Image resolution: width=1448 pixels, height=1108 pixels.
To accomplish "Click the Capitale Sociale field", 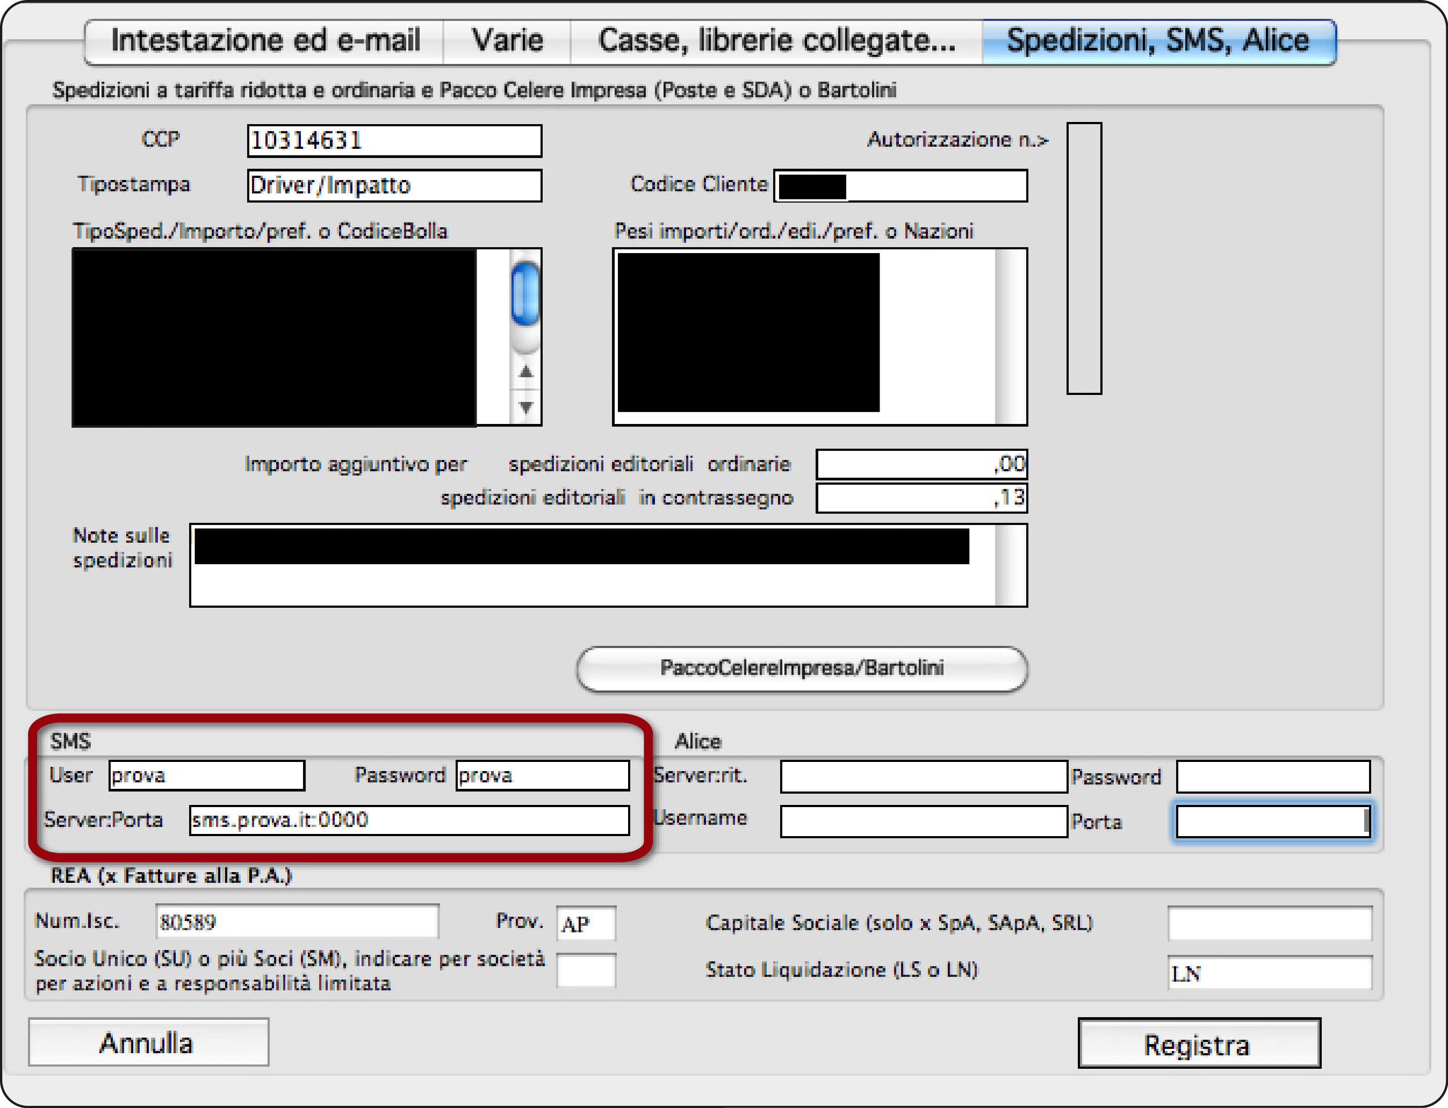I will click(1270, 923).
